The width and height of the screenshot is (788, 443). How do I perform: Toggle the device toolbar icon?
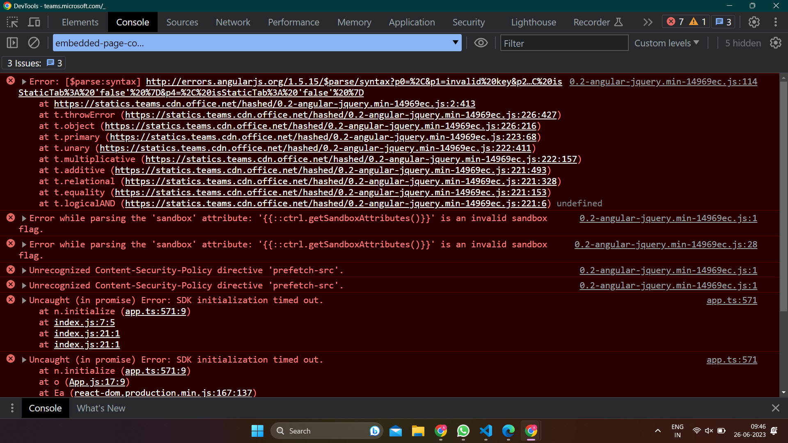(x=34, y=22)
